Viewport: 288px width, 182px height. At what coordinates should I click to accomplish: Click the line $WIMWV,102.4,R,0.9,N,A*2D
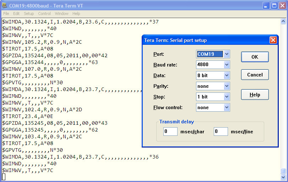click(x=42, y=109)
